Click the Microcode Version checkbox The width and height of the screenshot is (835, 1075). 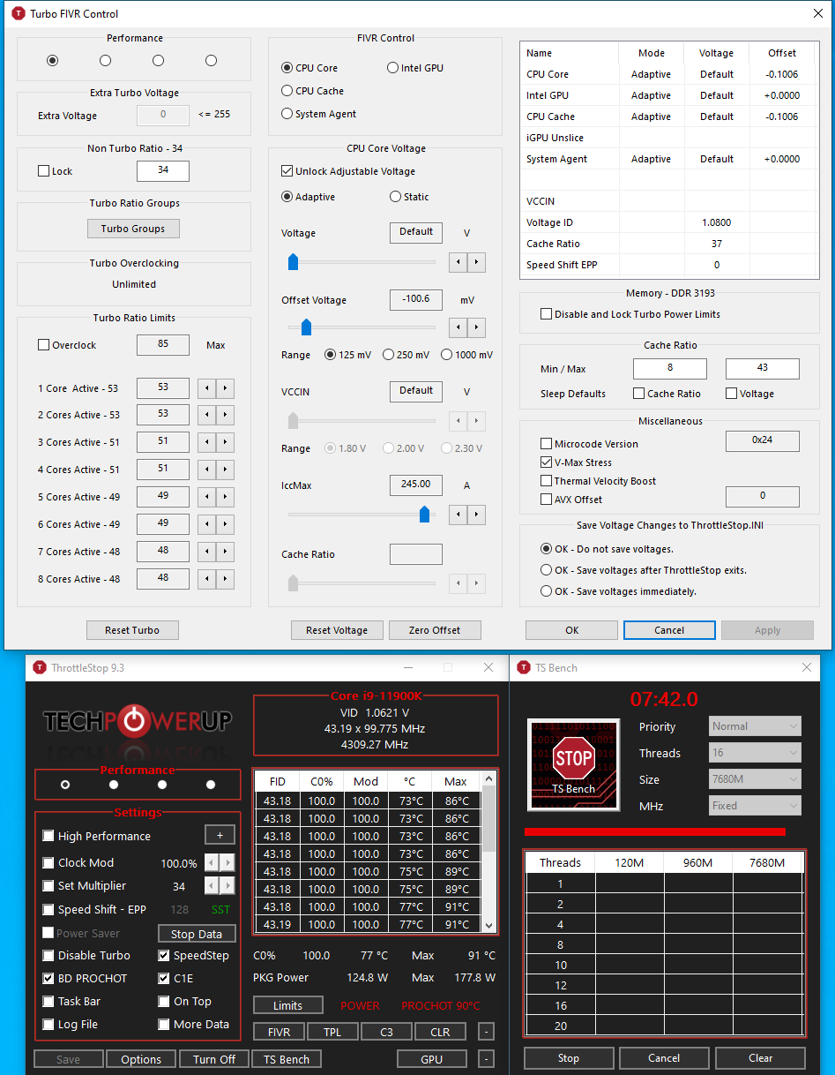[x=547, y=444]
